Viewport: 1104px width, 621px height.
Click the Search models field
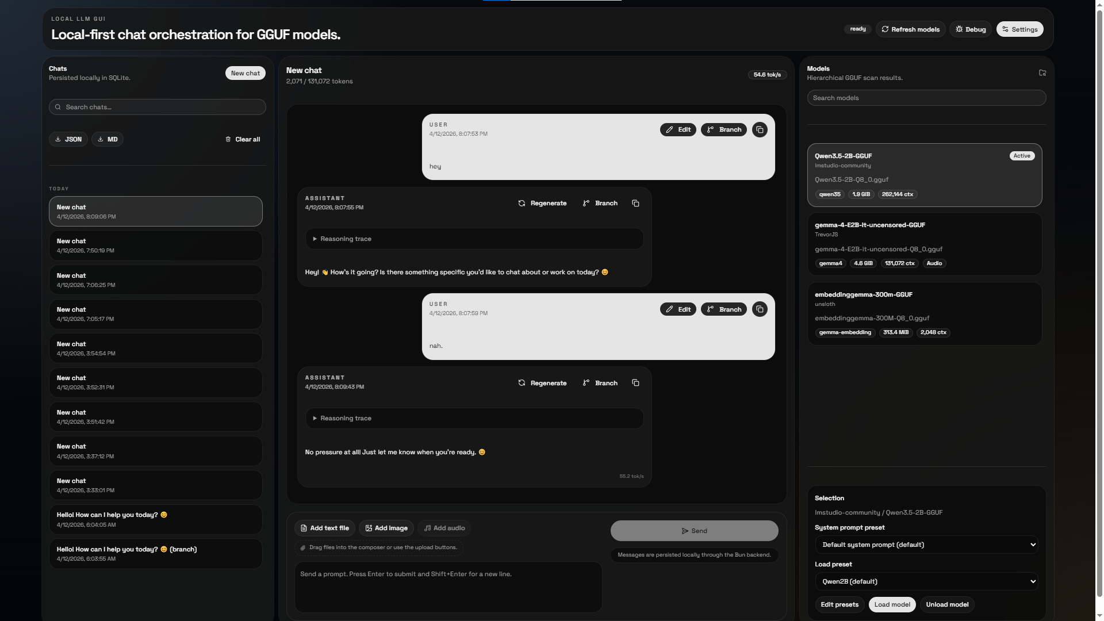pos(926,98)
